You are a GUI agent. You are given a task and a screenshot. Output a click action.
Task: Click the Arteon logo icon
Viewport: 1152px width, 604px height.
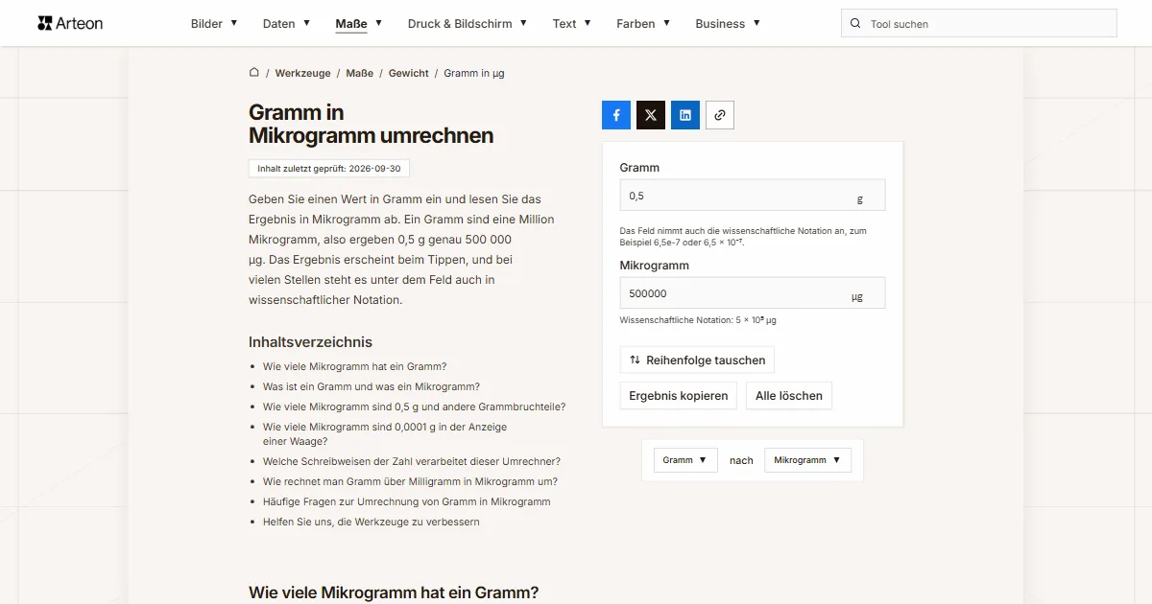coord(44,23)
